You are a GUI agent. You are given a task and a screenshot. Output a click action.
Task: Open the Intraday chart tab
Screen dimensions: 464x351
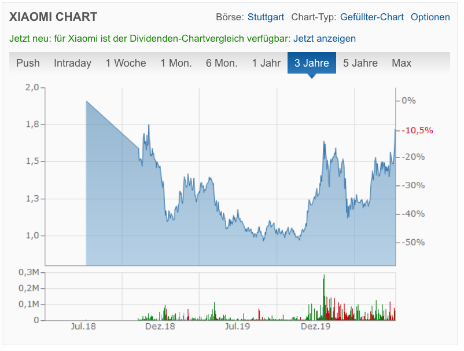(72, 63)
